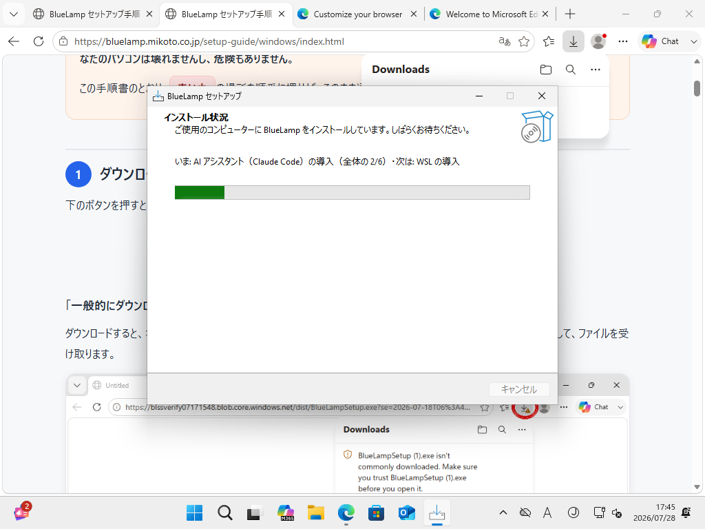Search downloads in Downloads panel

[571, 70]
